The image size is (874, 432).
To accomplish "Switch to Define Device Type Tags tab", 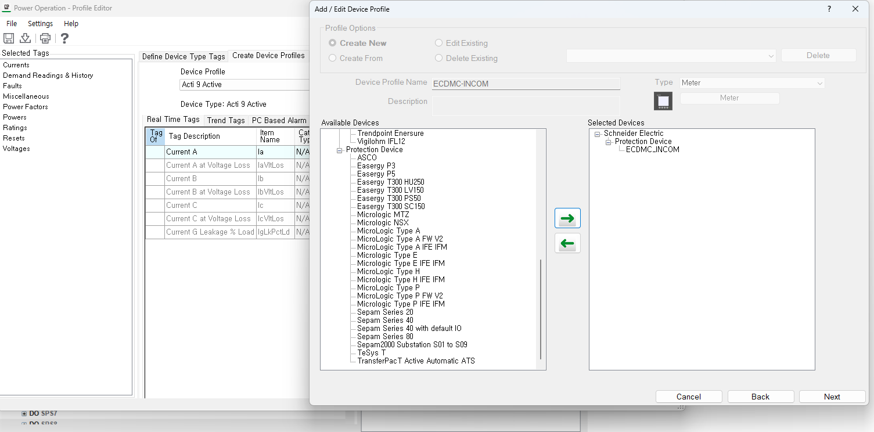I will pos(184,56).
